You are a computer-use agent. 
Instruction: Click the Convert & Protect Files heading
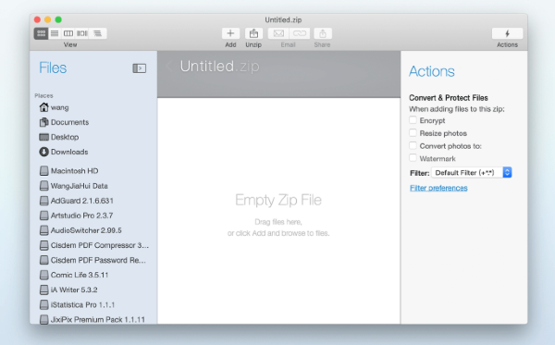click(449, 98)
